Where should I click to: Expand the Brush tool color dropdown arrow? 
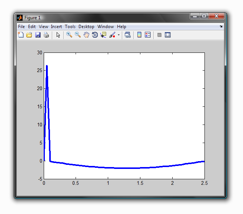[119, 35]
